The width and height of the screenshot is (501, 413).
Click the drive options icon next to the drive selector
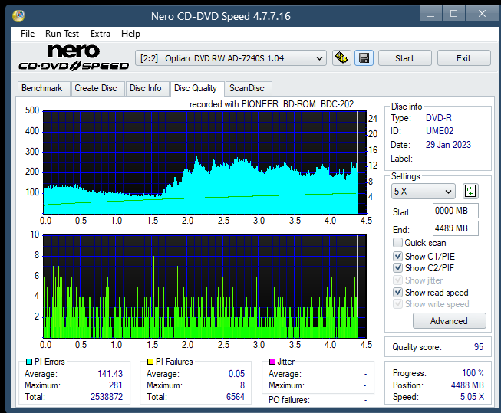click(341, 58)
